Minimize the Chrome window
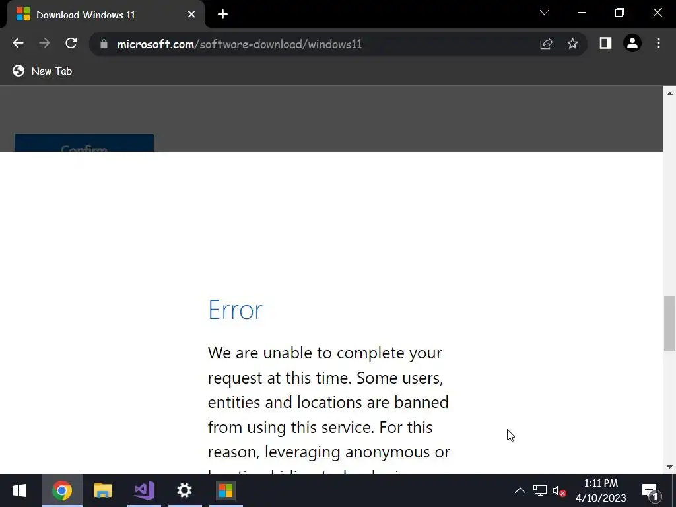 [x=582, y=13]
